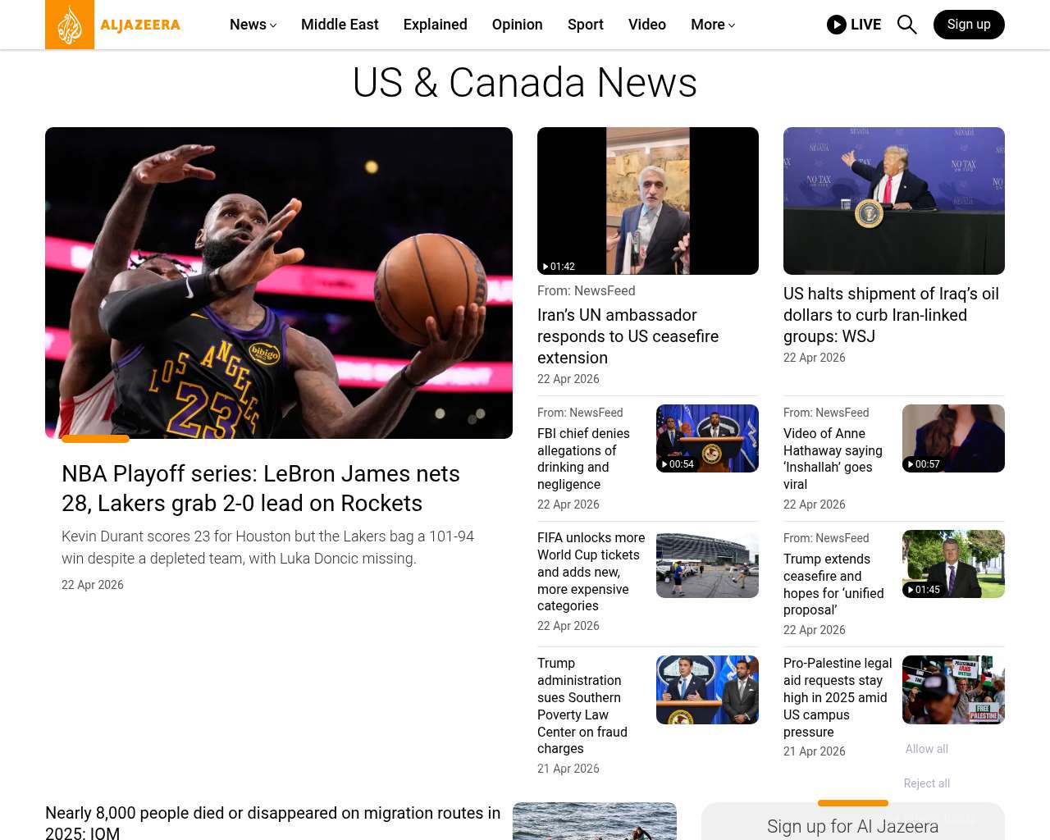The height and width of the screenshot is (840, 1050).
Task: Expand the More dropdown menu
Action: pyautogui.click(x=712, y=25)
